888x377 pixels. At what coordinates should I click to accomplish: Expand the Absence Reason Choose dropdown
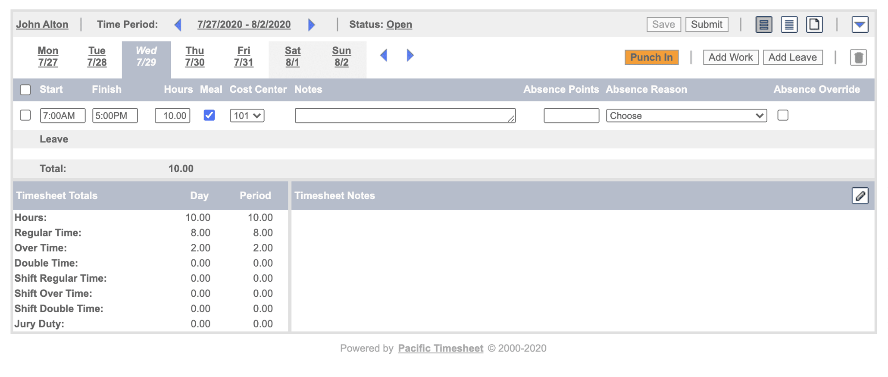coord(686,116)
